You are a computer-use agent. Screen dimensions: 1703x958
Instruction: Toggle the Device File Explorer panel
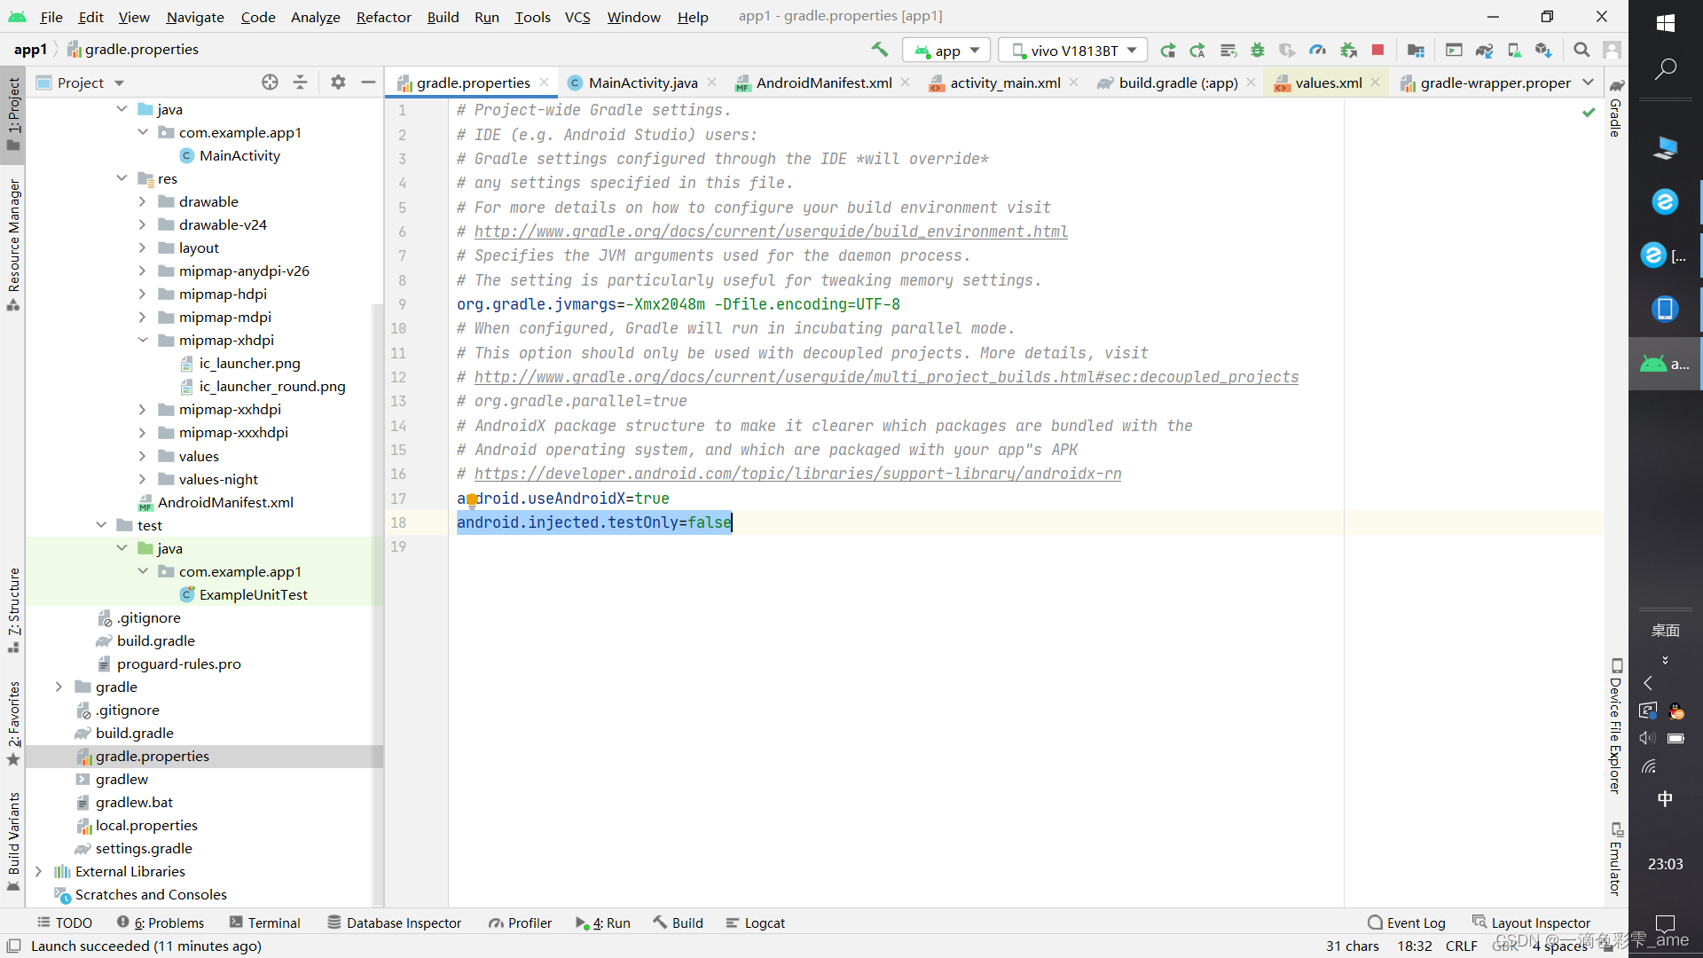[1616, 727]
